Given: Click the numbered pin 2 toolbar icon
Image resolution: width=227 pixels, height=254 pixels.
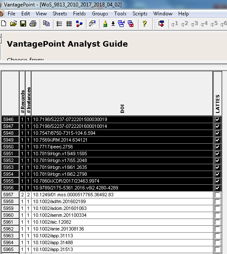Looking at the screenshot, I should pyautogui.click(x=185, y=24).
